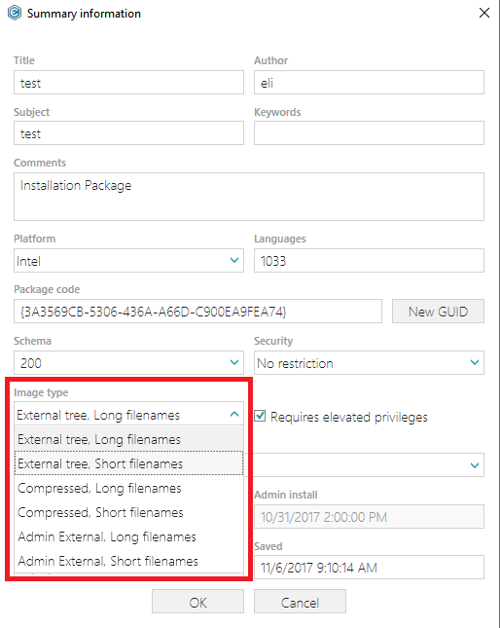
Task: Generate a New GUID
Action: [438, 312]
